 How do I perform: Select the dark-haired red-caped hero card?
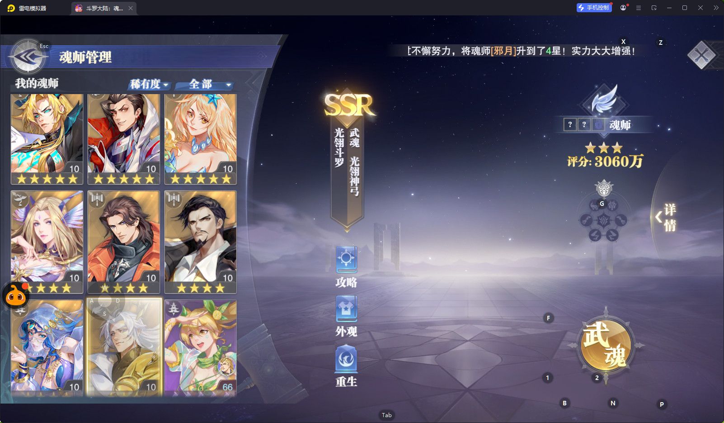point(124,139)
